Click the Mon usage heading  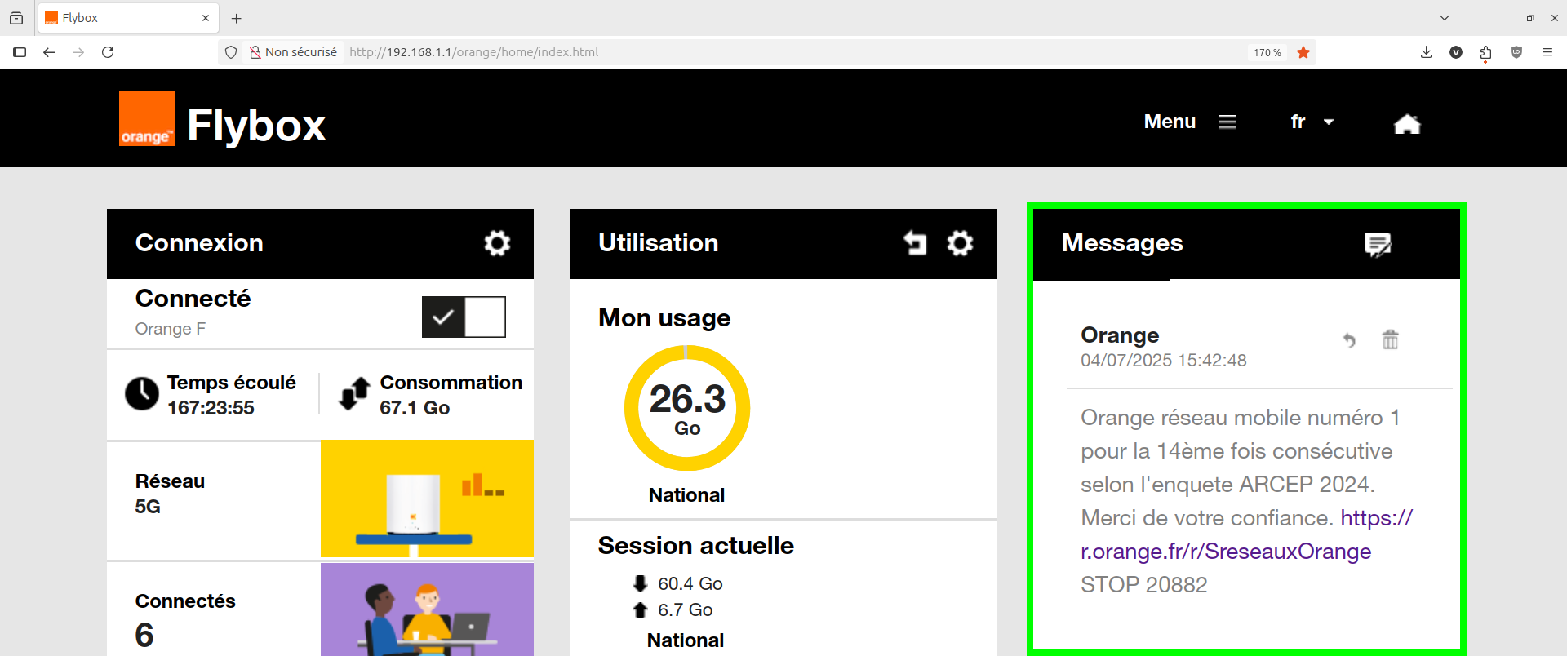click(664, 318)
